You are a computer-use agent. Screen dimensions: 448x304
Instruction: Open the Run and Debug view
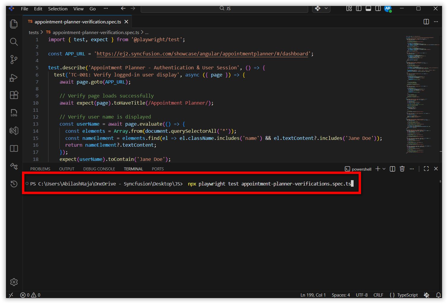click(x=14, y=78)
